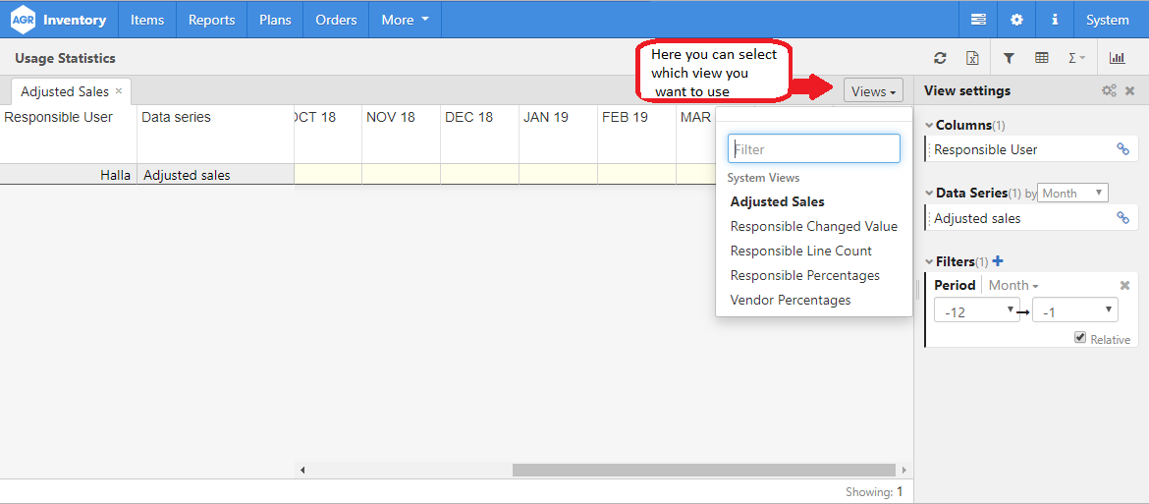The width and height of the screenshot is (1149, 504).
Task: Open the Views dropdown button
Action: (x=873, y=91)
